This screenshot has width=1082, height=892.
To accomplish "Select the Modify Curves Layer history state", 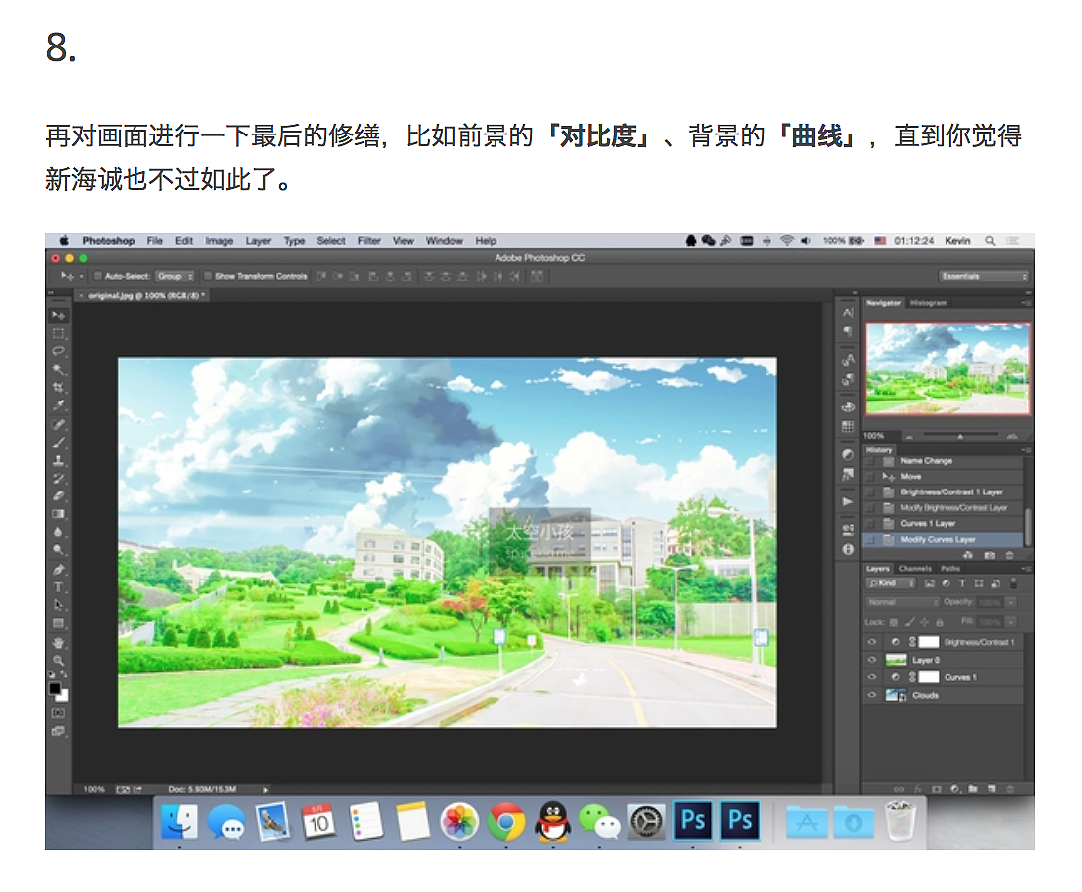I will (x=944, y=540).
